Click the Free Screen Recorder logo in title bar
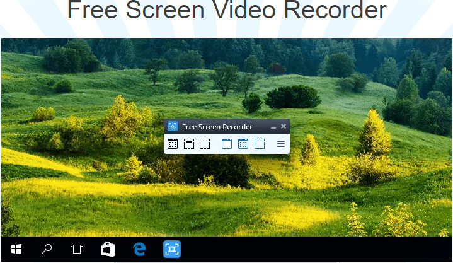This screenshot has width=453, height=263. click(x=173, y=126)
